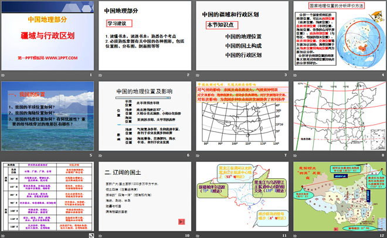The height and width of the screenshot is (238, 387).
Task: Click the animation star icon under slide 7
Action: coord(198,155)
